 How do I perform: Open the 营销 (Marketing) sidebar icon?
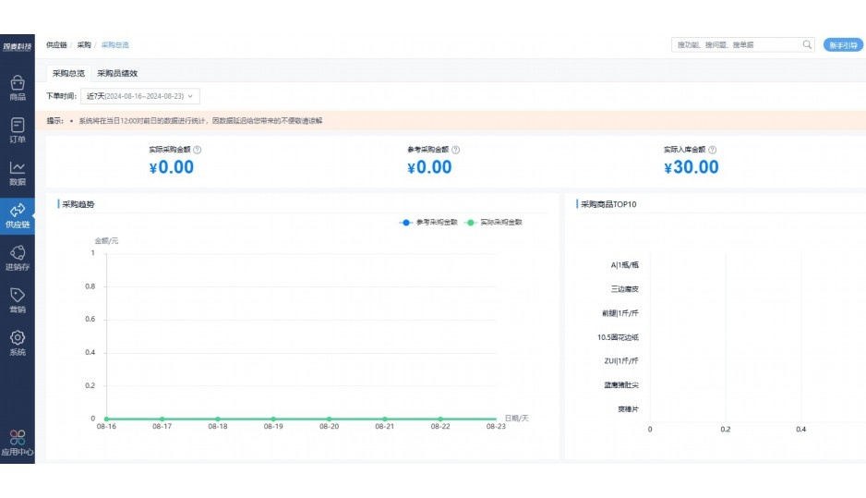(x=17, y=300)
